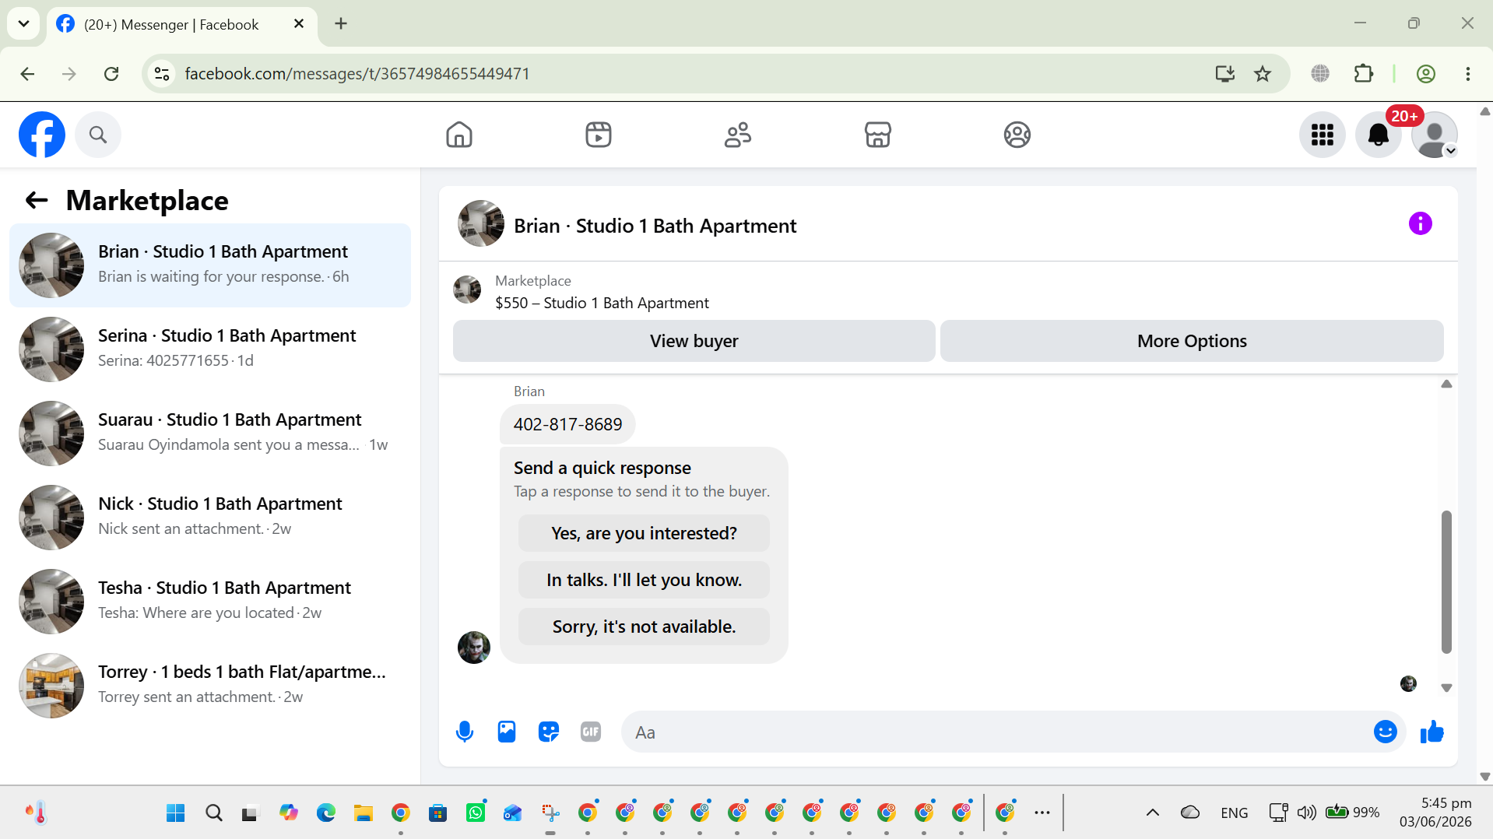Open the Facebook logo home link
This screenshot has height=839, width=1493.
[42, 135]
